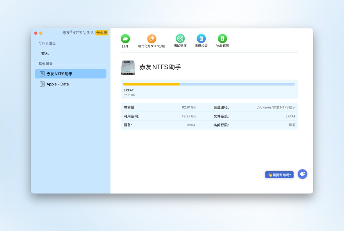The width and height of the screenshot is (344, 231).
Task: Click disk icon beside 赤友NTFS助手 sidebar row
Action: click(x=42, y=74)
